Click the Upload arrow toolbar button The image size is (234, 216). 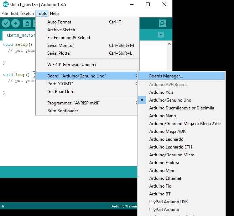pyautogui.click(x=16, y=23)
